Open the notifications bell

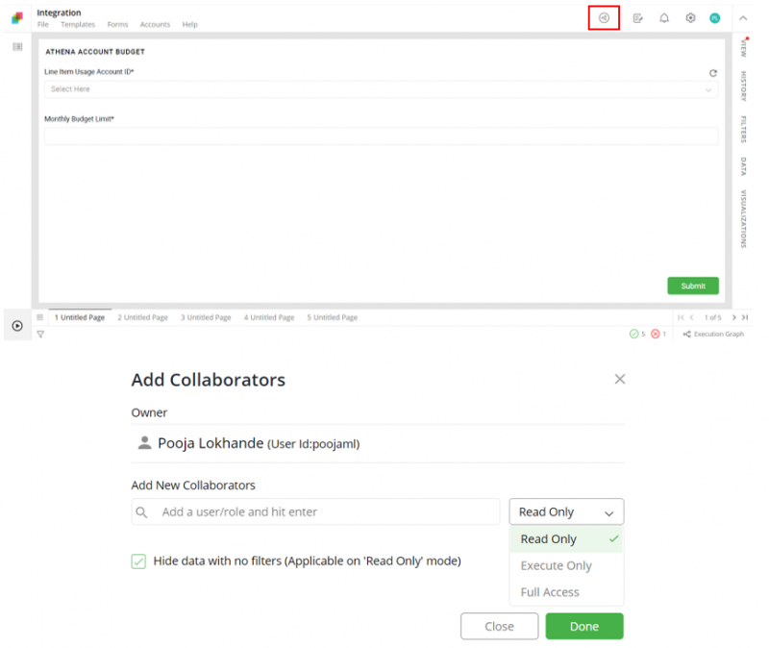tap(663, 18)
